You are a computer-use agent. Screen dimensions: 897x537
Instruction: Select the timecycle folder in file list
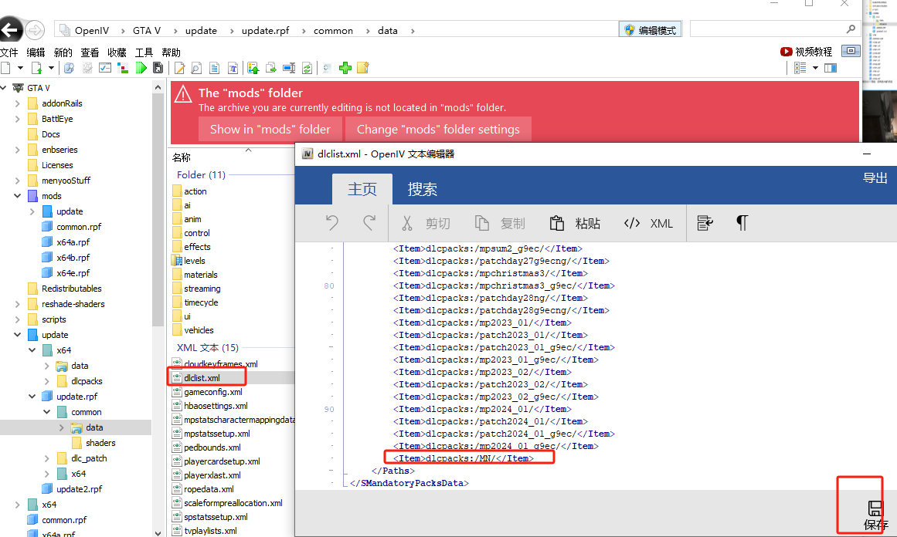tap(201, 302)
